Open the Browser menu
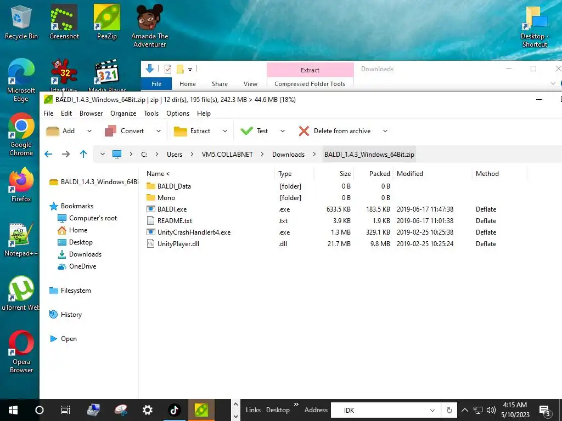Image resolution: width=562 pixels, height=421 pixels. pyautogui.click(x=91, y=113)
